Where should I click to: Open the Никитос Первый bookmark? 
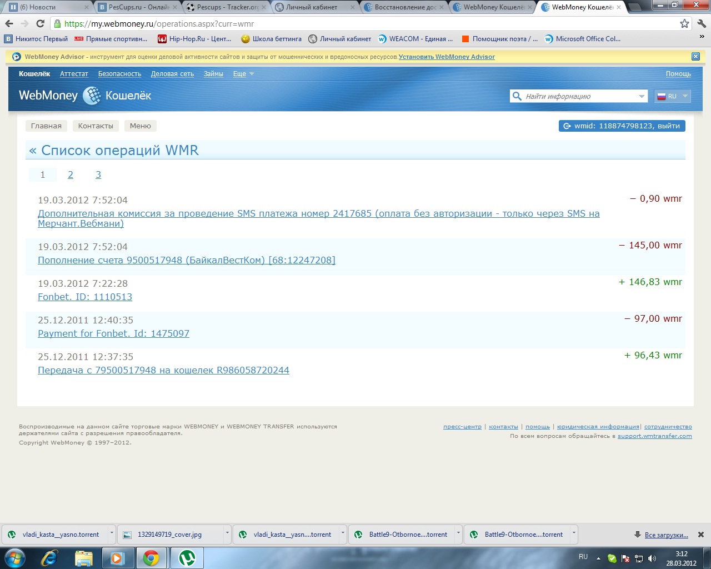point(36,39)
